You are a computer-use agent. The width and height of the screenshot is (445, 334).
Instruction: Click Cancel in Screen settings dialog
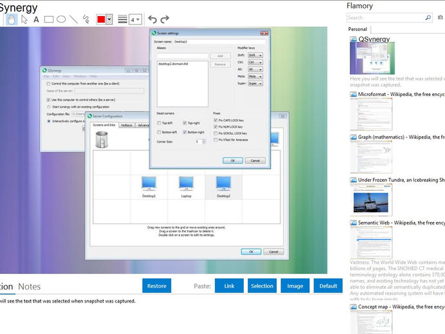pyautogui.click(x=255, y=161)
